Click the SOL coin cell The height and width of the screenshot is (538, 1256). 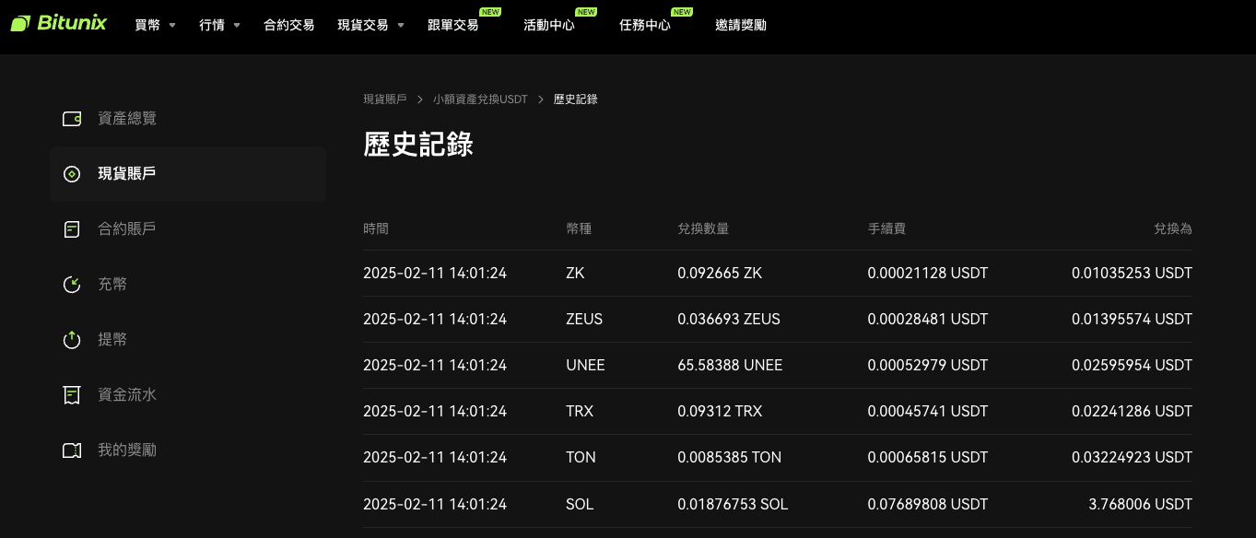tap(580, 505)
